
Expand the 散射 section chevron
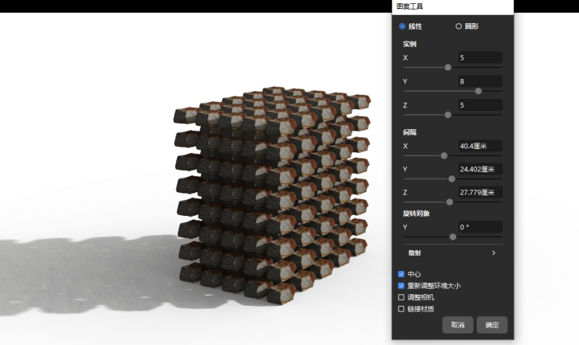click(x=493, y=253)
